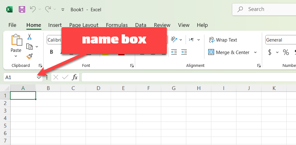296x145 pixels.
Task: Click into the formula bar input
Action: pos(188,77)
